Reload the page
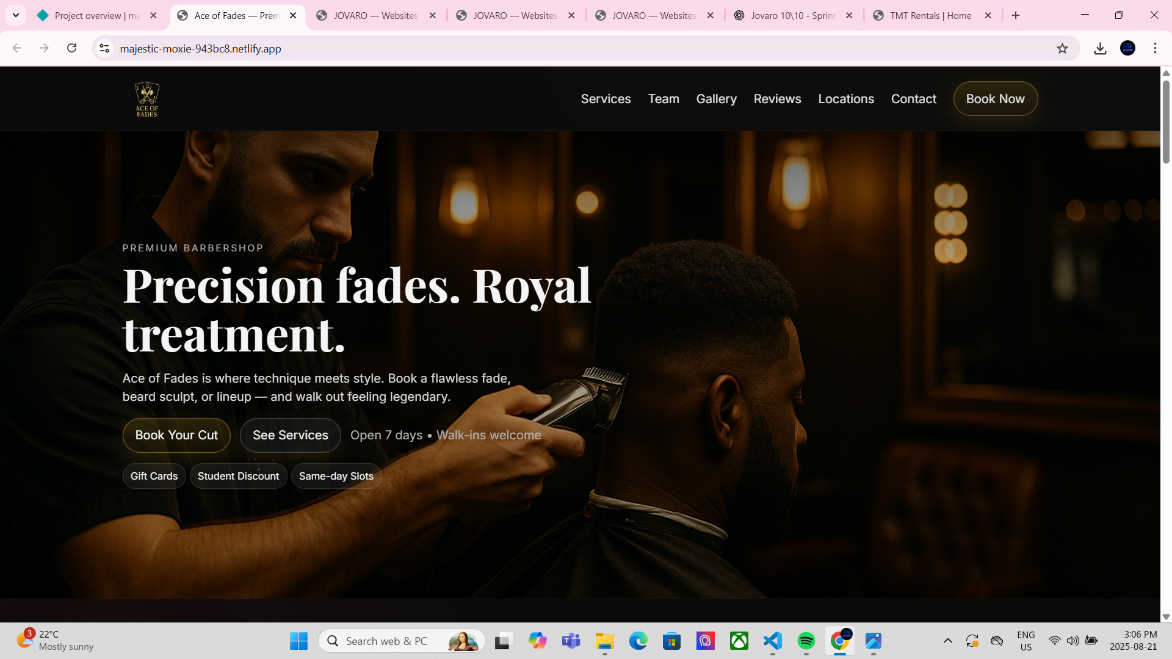1172x659 pixels. tap(71, 48)
